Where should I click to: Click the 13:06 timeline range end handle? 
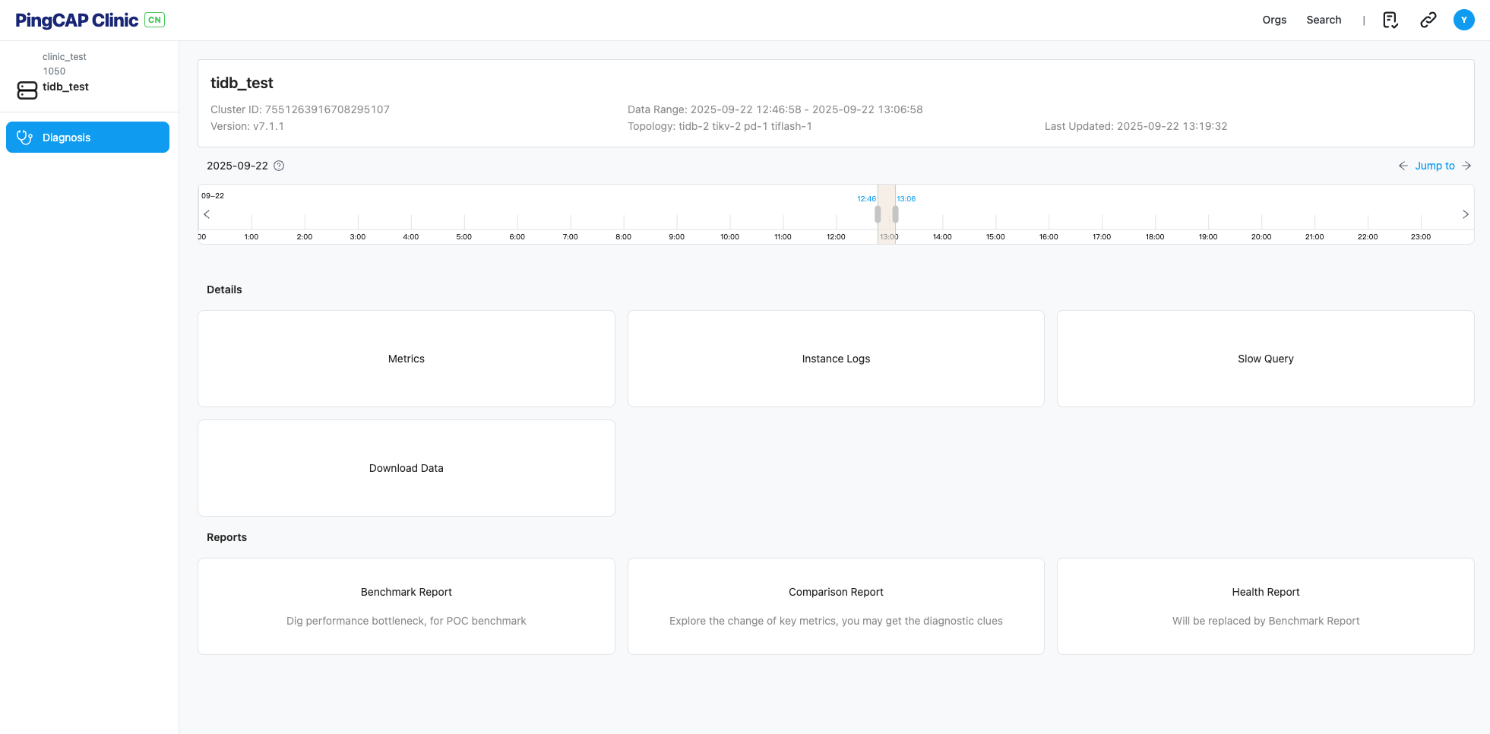pyautogui.click(x=896, y=214)
